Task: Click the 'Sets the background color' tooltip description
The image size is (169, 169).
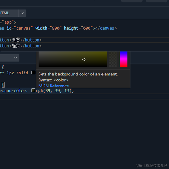Action: 78,74
